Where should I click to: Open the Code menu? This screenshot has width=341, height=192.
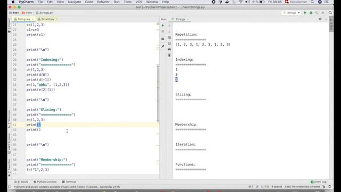point(89,2)
